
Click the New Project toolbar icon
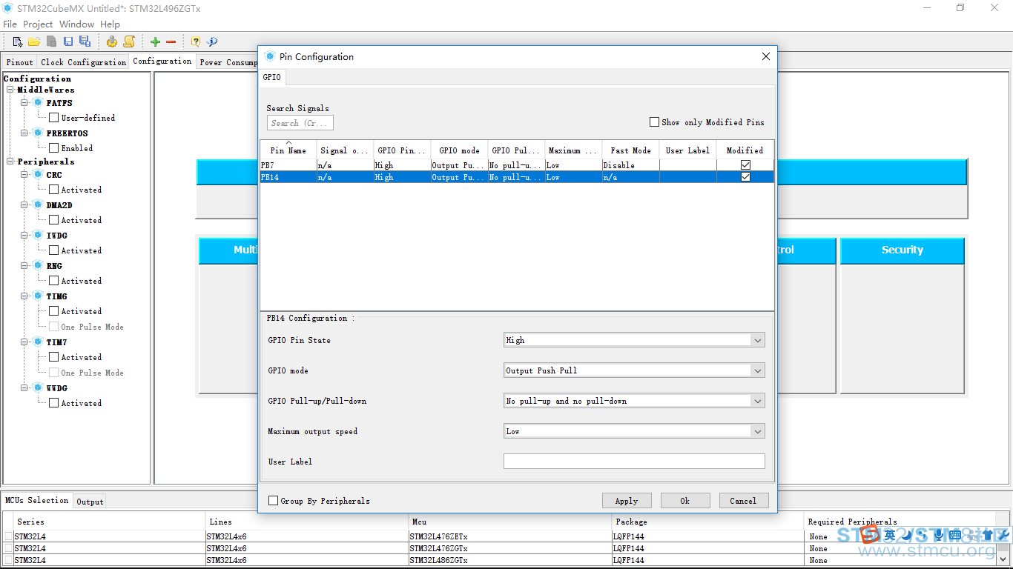[x=18, y=41]
